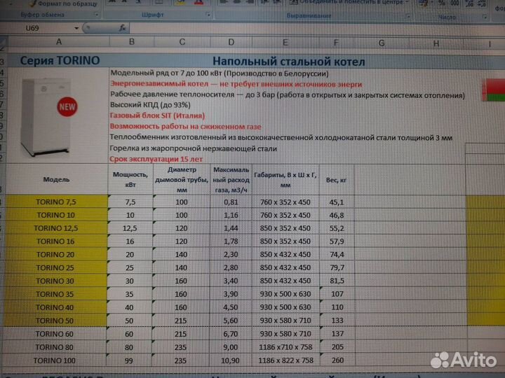Click the Belarus flag image
Screen dimensions: 505x378
493,90
